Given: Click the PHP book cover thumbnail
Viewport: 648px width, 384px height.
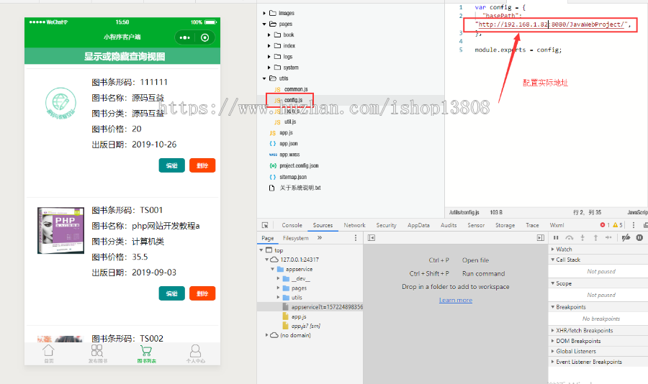Looking at the screenshot, I should click(x=60, y=230).
